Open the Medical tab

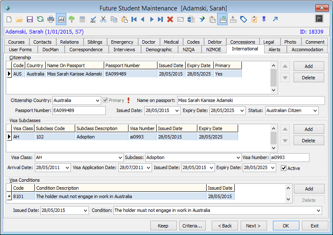pos(171,42)
